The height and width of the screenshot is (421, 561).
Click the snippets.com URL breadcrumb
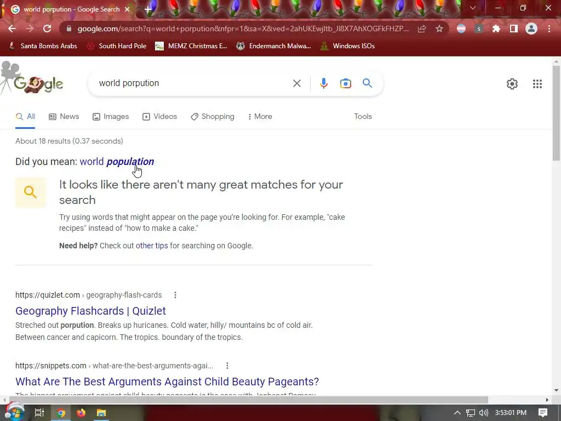[114, 366]
